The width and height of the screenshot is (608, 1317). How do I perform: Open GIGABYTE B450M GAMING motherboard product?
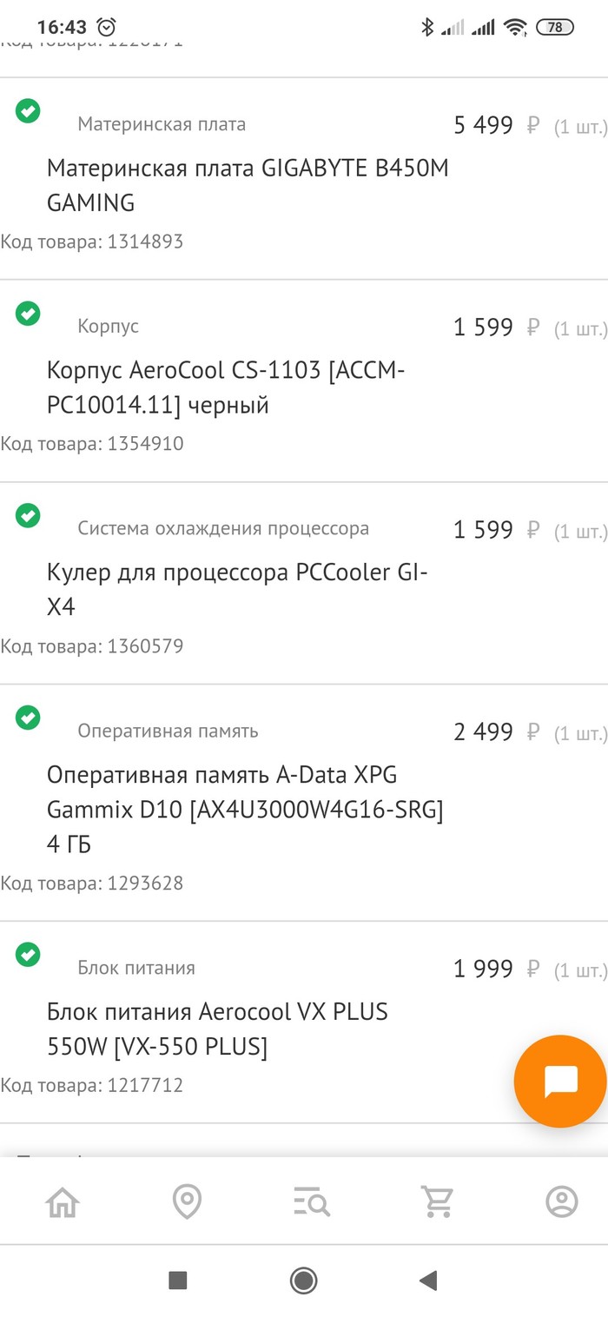(248, 185)
